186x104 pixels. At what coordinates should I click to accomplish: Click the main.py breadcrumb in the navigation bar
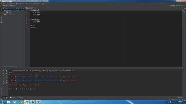[12, 6]
